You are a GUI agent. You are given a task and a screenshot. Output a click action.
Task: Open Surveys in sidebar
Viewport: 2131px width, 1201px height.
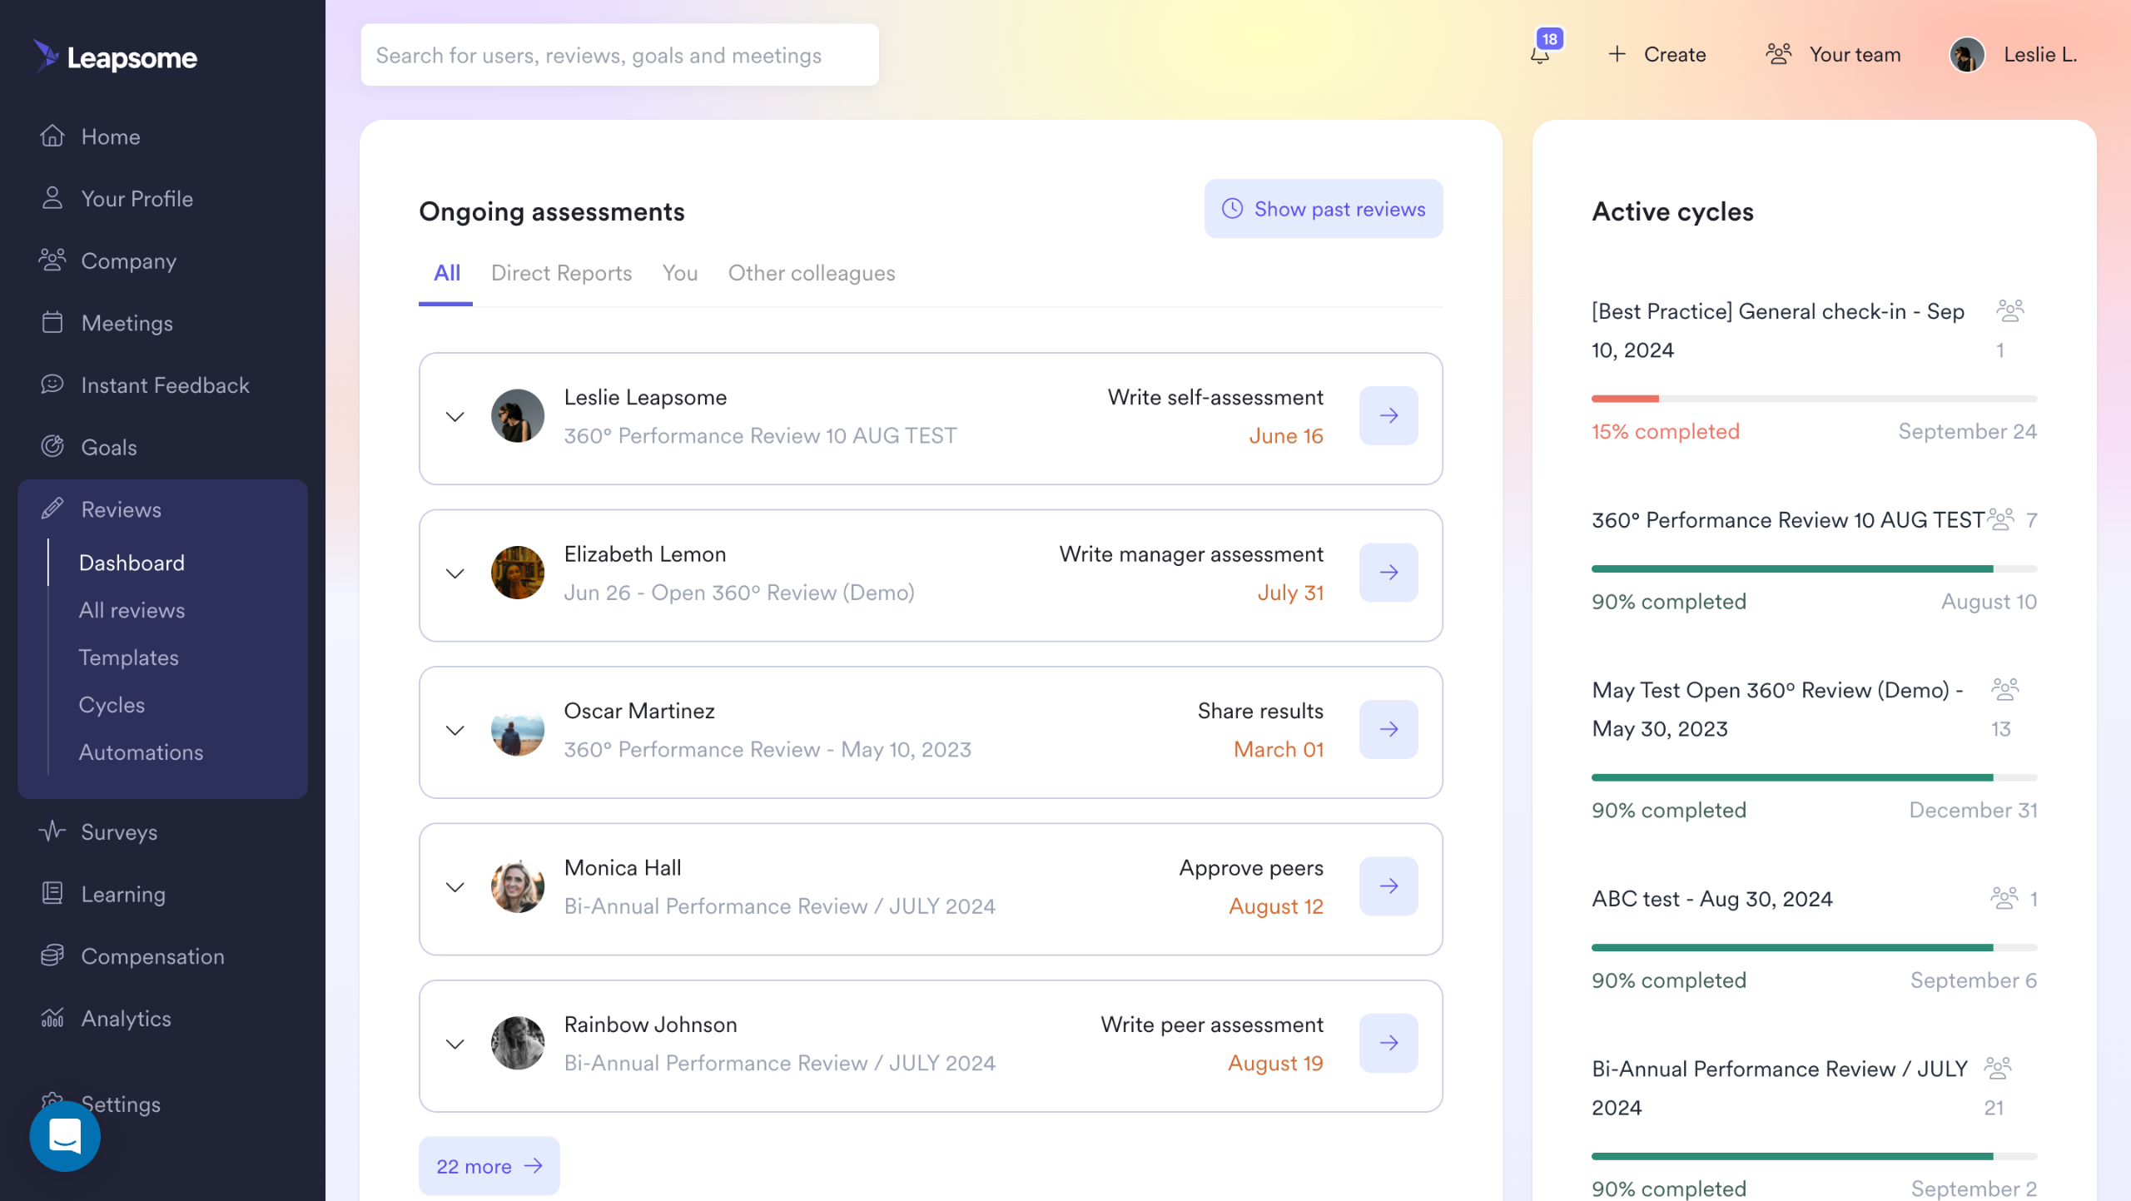(x=119, y=831)
